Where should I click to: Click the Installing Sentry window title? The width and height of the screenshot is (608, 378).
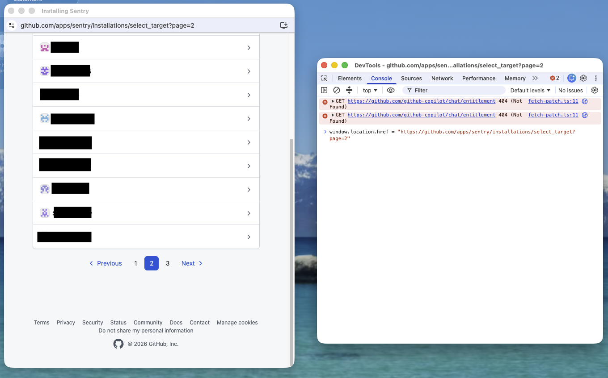tap(65, 11)
